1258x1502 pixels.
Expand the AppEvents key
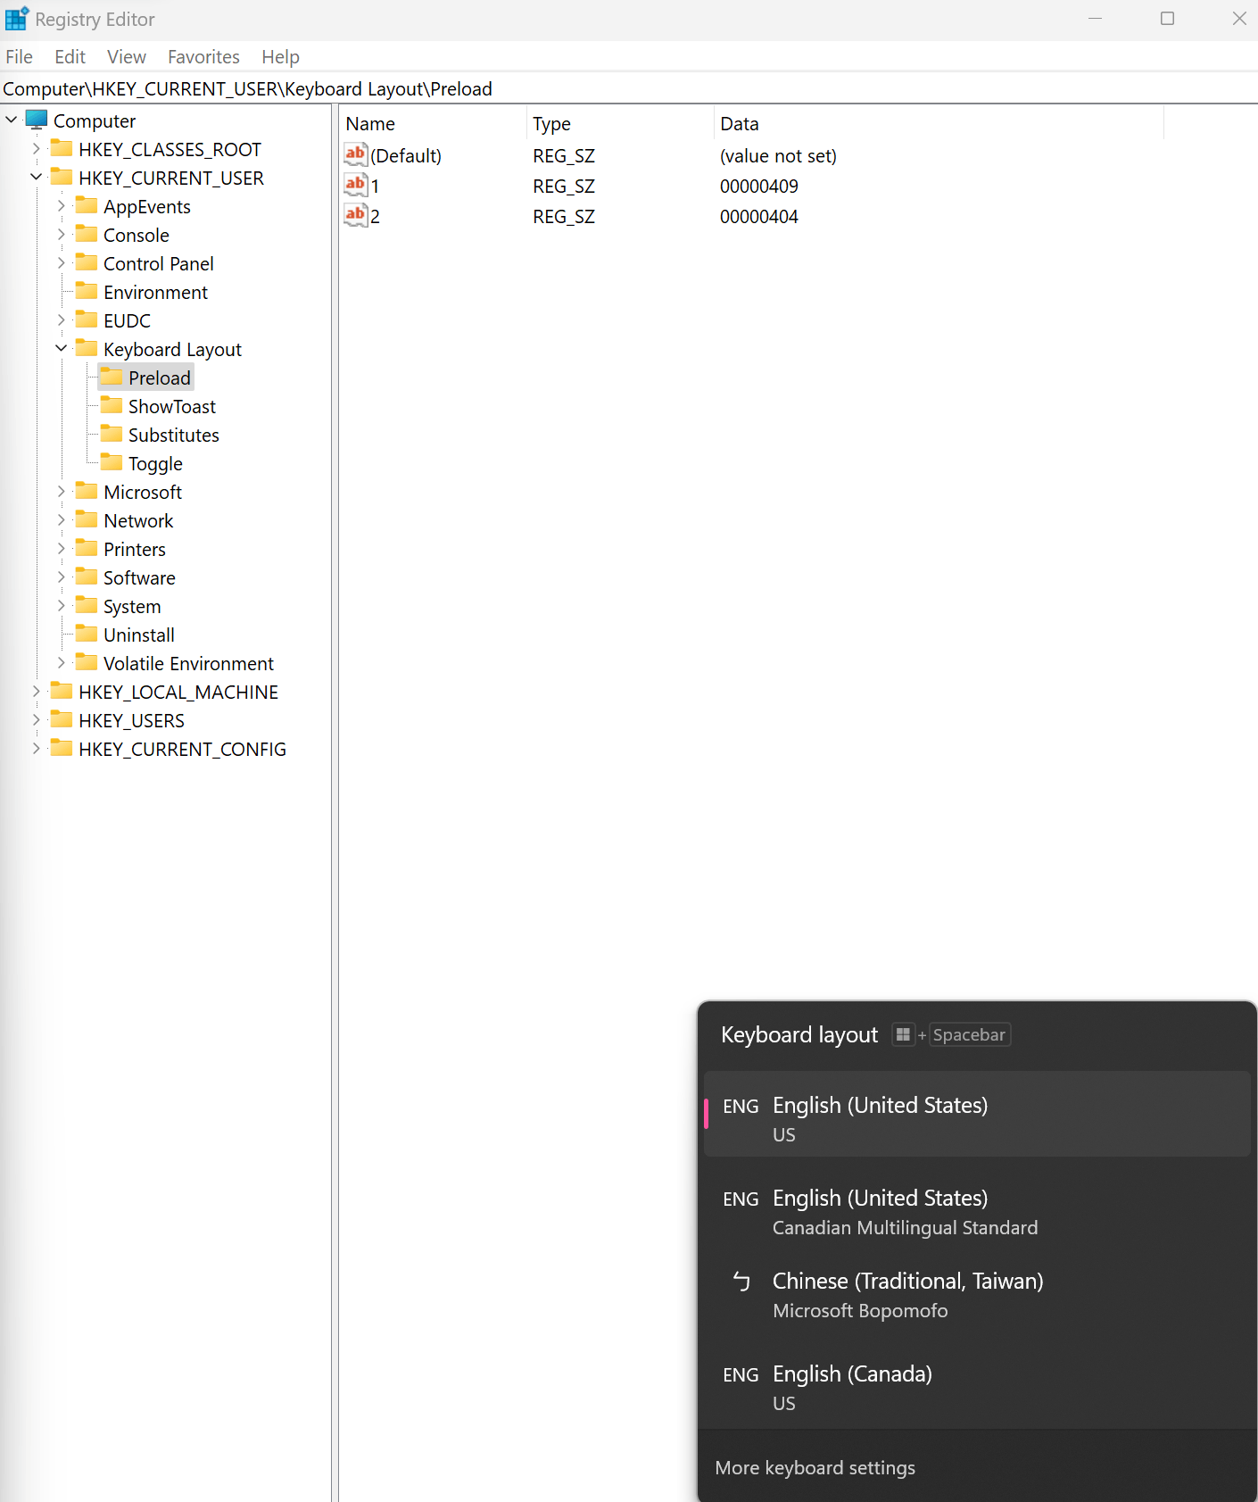tap(62, 206)
